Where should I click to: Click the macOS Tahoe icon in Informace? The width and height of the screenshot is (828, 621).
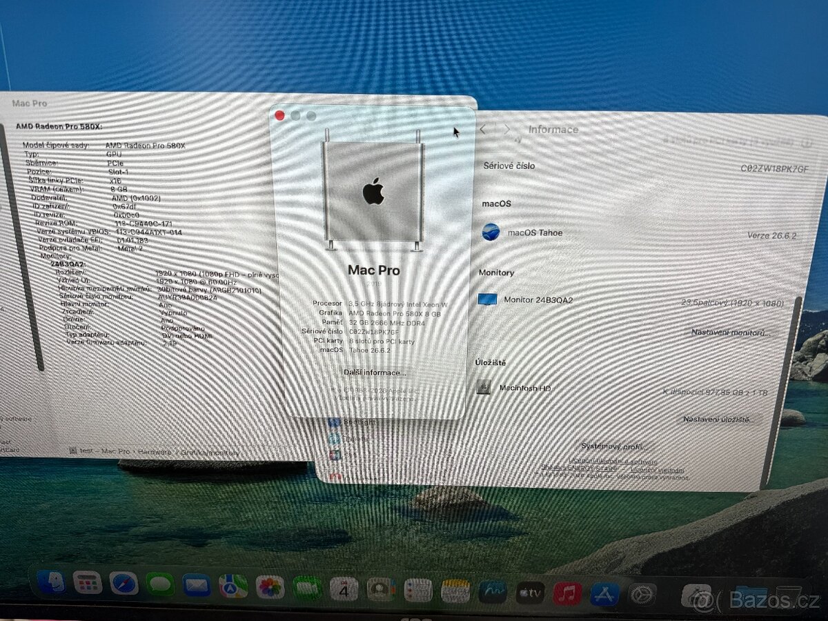(x=491, y=232)
